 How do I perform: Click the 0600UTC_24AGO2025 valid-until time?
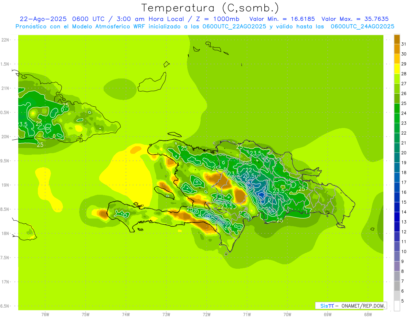coord(362,26)
